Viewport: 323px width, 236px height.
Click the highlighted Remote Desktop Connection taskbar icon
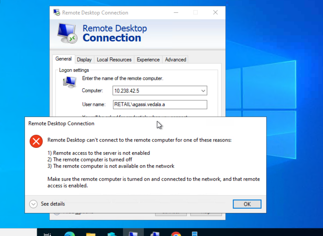coord(133,233)
